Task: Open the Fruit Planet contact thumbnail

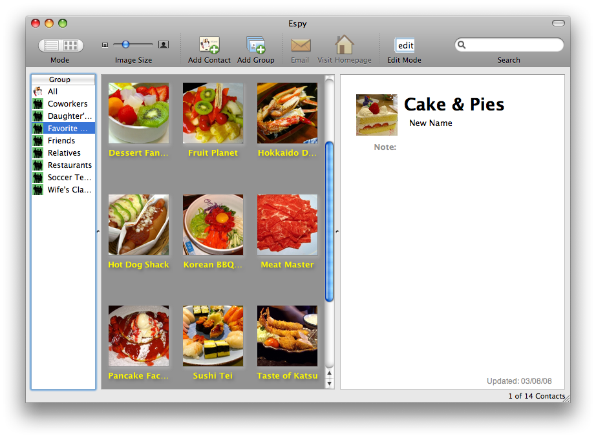Action: point(213,113)
